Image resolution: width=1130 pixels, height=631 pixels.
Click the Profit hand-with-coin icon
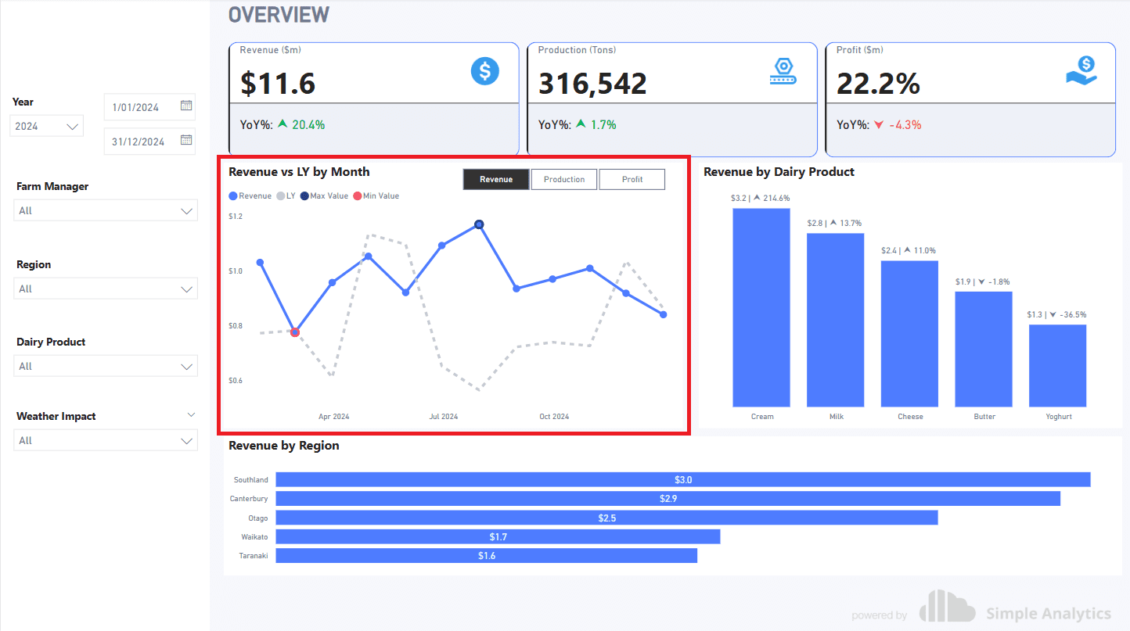[x=1081, y=71]
